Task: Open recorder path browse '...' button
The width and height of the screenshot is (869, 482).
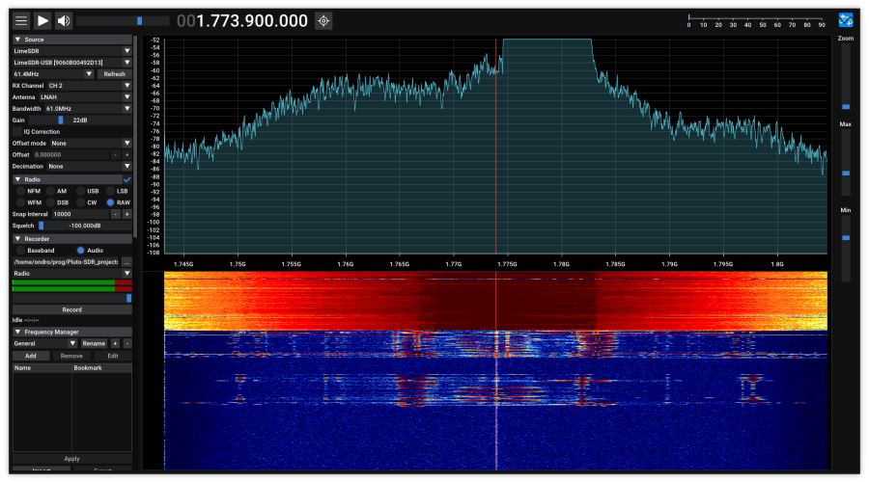Action: (x=126, y=262)
